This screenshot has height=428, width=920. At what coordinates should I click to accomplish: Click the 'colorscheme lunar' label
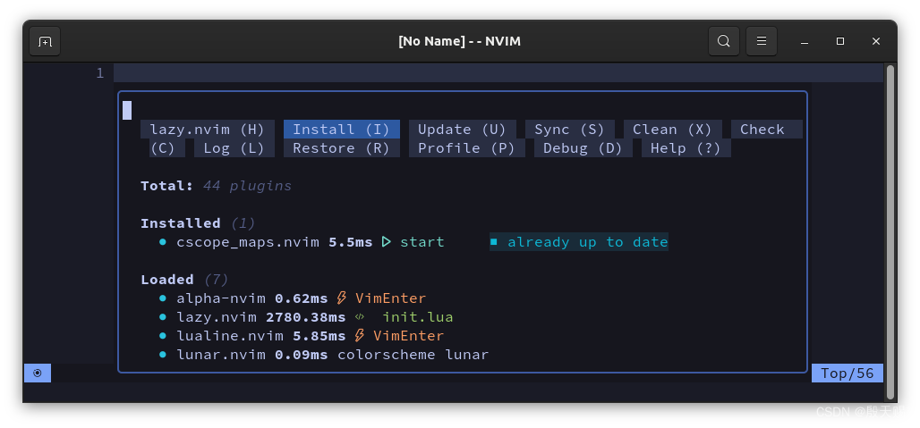point(413,354)
